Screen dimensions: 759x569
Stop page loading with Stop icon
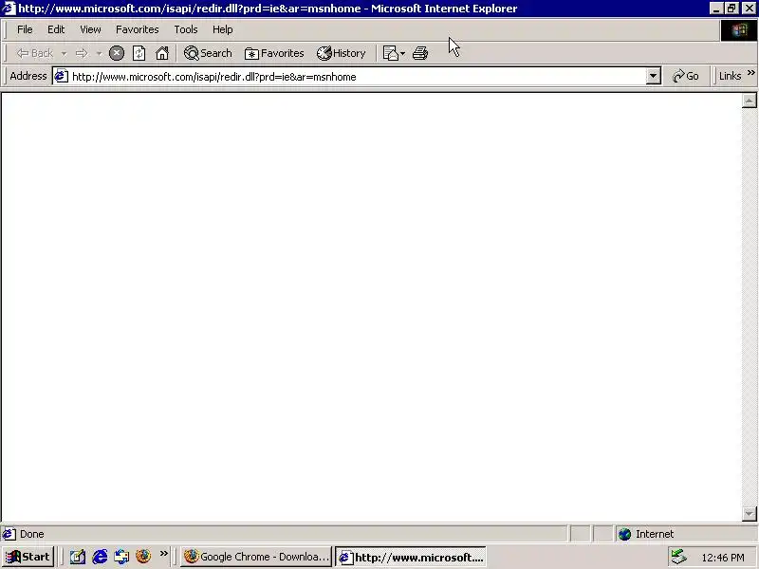click(117, 53)
